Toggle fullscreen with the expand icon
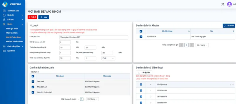 click(x=223, y=4)
